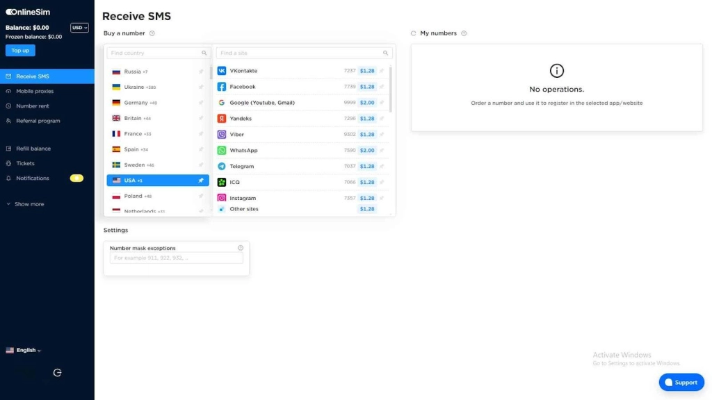Screen dimensions: 712x400
Task: Select Sweden +46
Action: click(x=158, y=165)
